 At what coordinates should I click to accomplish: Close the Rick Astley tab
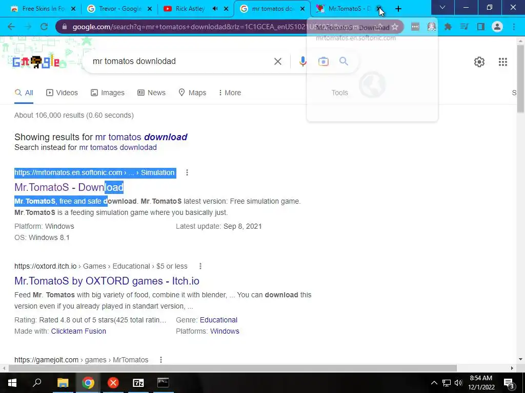click(226, 9)
